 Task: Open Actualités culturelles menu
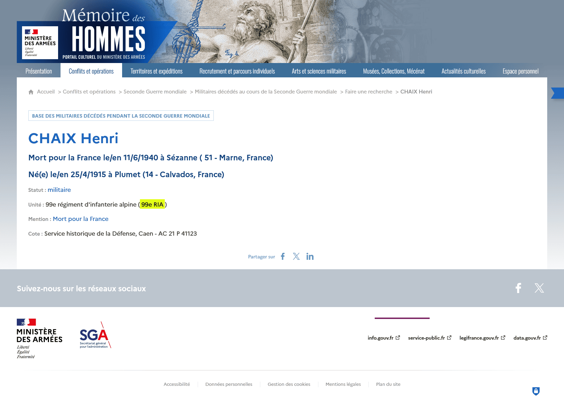[x=464, y=71]
